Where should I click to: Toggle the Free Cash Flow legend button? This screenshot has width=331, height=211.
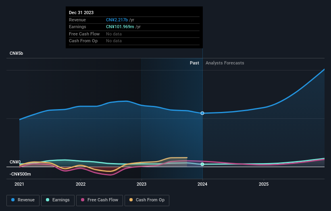click(x=100, y=200)
